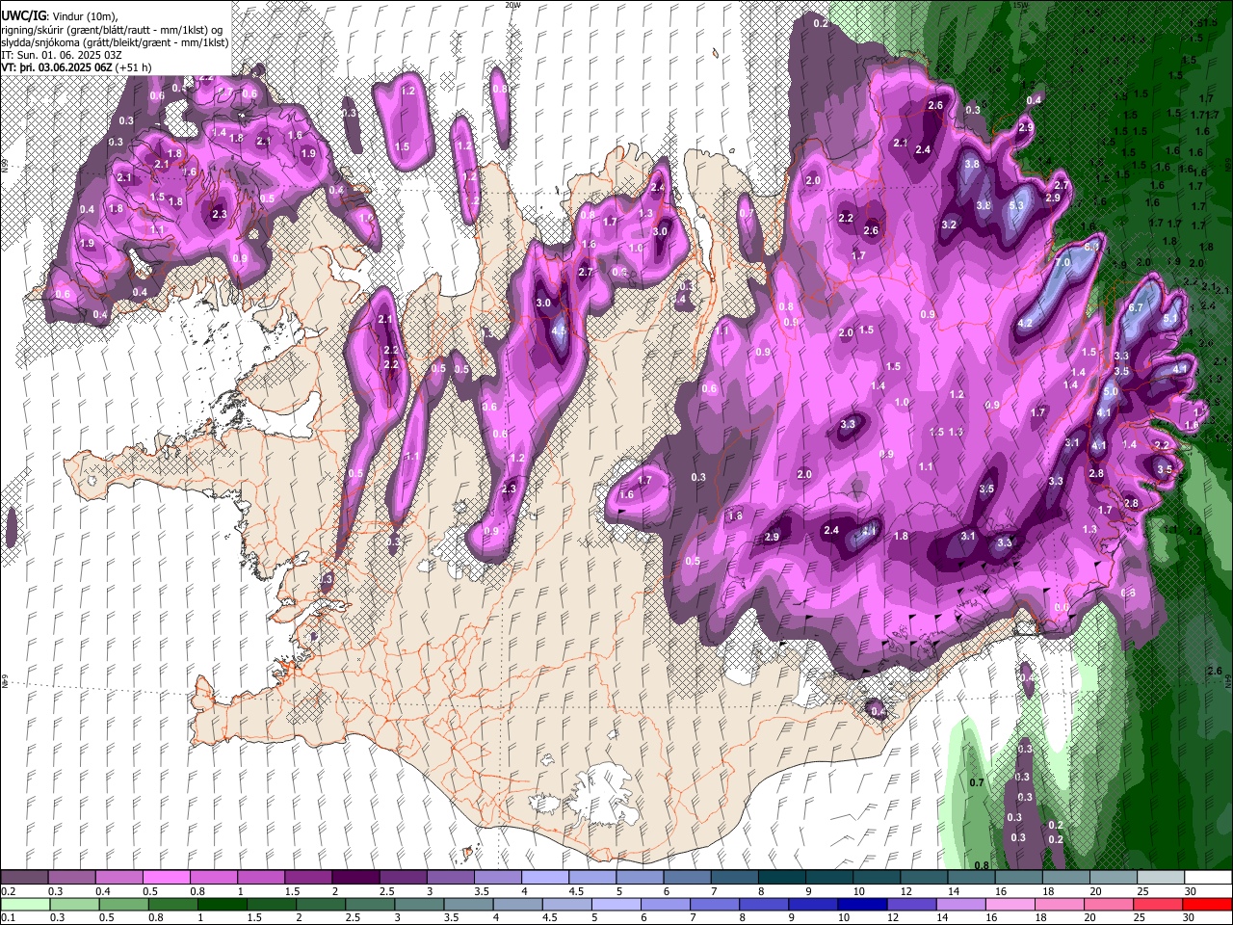Screen dimensions: 1233x925
Task: Click the '15W' longitude label at top edge
Action: [1020, 5]
